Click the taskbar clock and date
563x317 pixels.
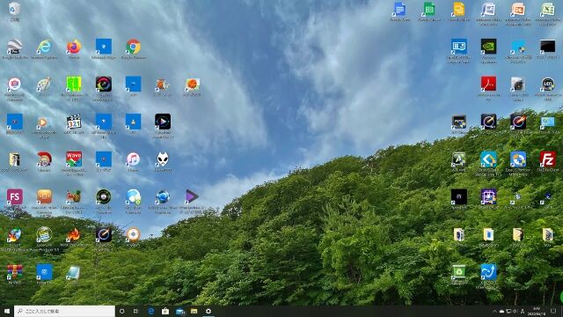coord(537,311)
